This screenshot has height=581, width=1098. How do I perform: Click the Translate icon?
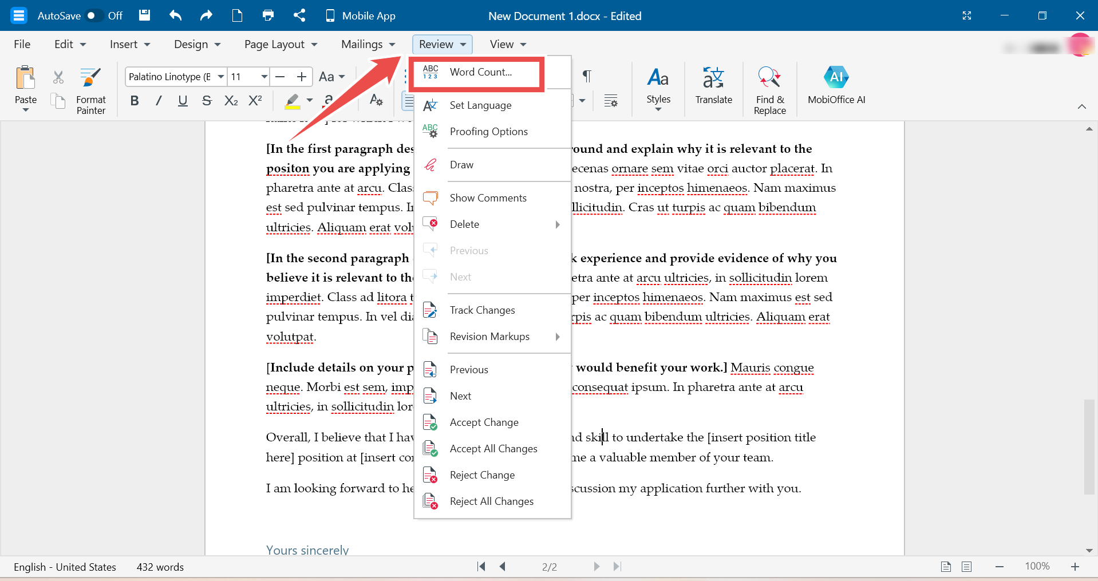click(x=714, y=85)
